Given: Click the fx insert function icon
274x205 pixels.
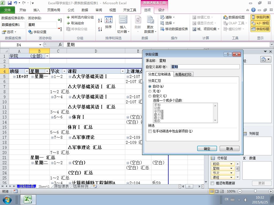Looking at the screenshot, I should (x=60, y=45).
